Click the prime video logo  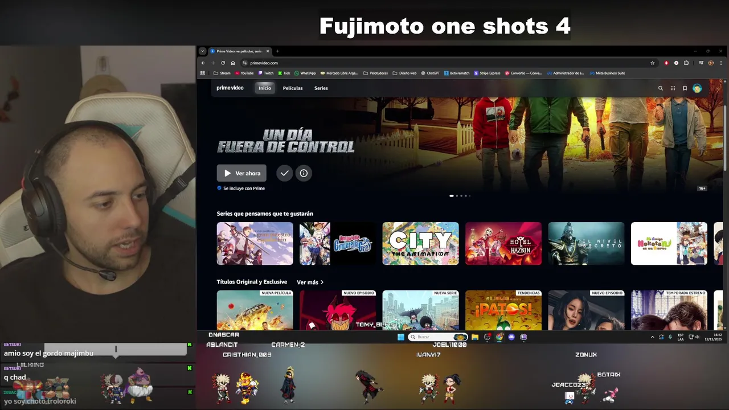click(x=230, y=88)
